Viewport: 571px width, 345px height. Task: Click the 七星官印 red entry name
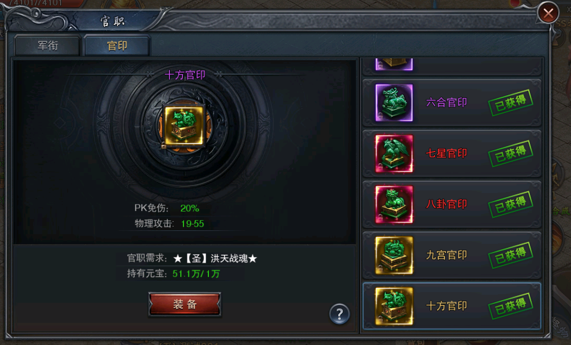click(x=447, y=153)
